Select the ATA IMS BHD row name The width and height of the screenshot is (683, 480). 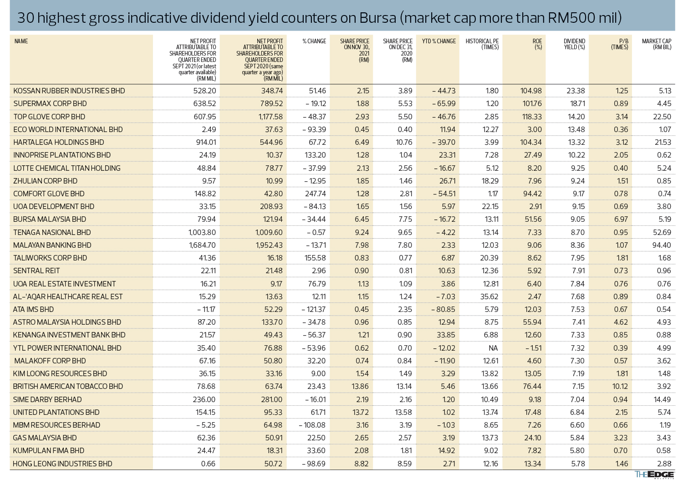click(x=33, y=309)
